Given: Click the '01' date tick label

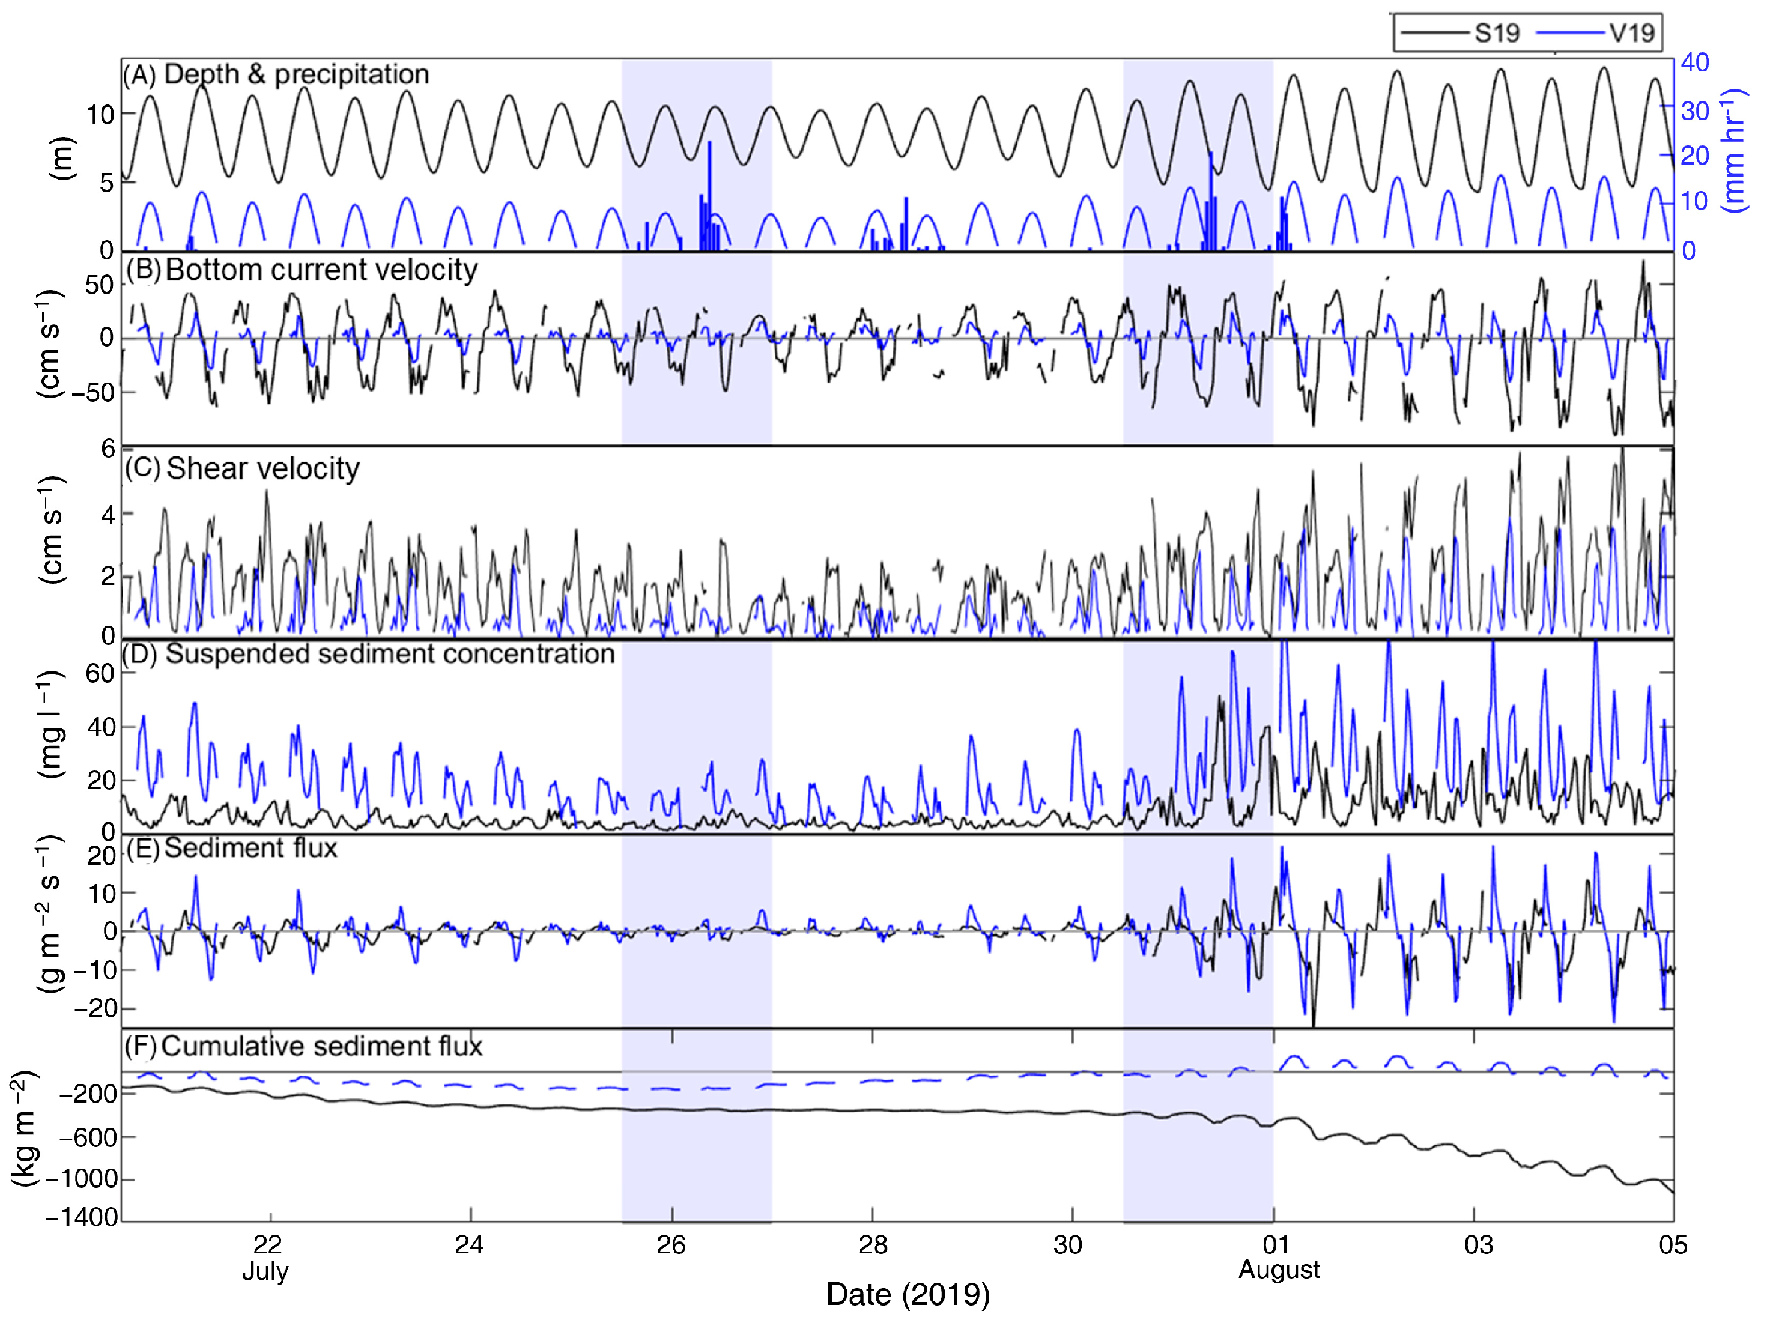Looking at the screenshot, I should (1276, 1244).
